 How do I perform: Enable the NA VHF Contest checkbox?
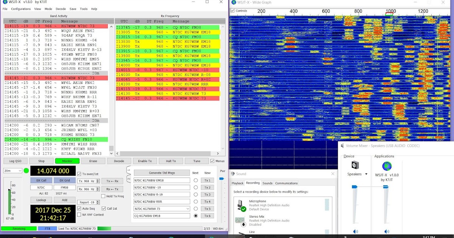tap(79, 215)
